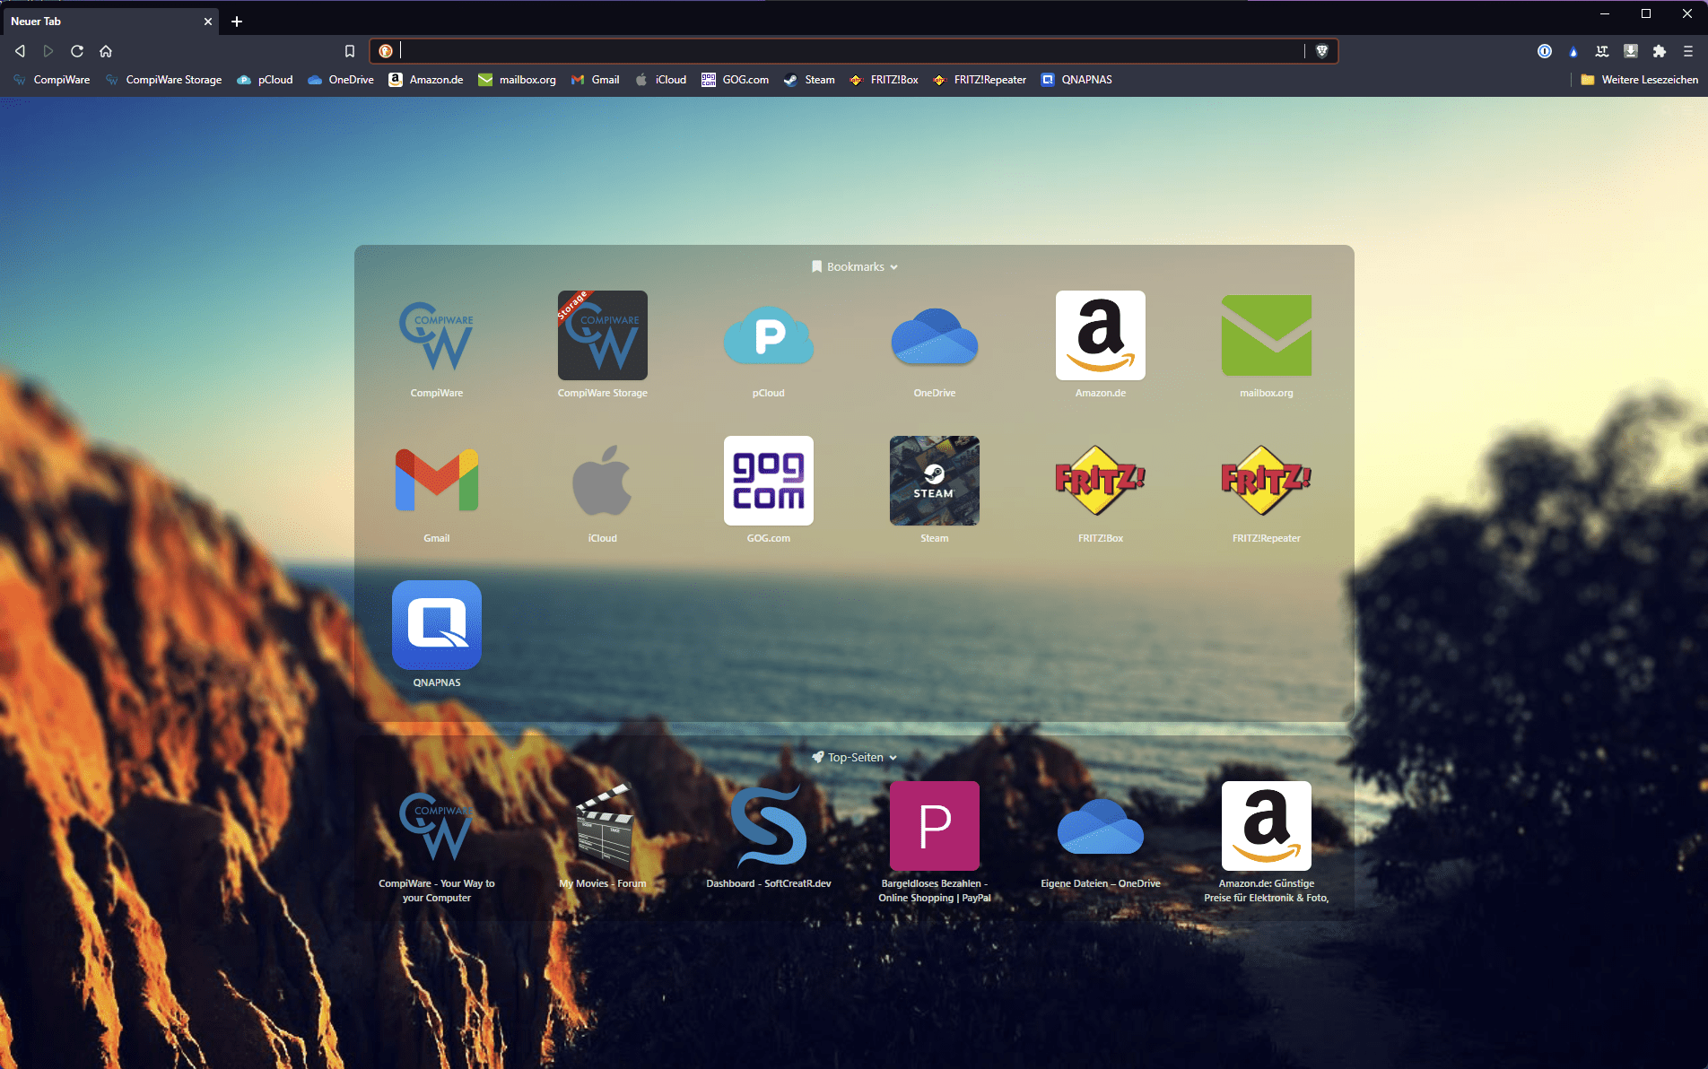Open the OneDrive tile in Bookmarks
The height and width of the screenshot is (1069, 1708).
coord(935,345)
